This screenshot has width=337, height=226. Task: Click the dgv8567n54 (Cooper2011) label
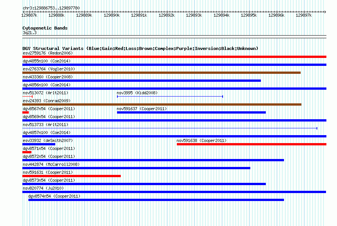(49, 109)
